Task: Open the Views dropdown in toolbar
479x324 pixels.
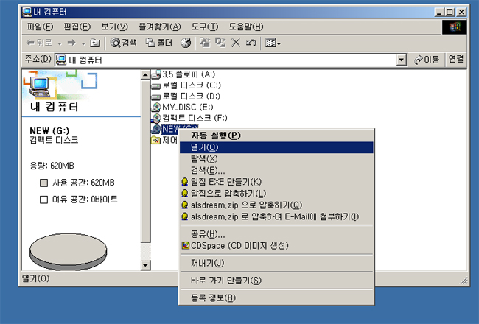Action: tap(273, 43)
